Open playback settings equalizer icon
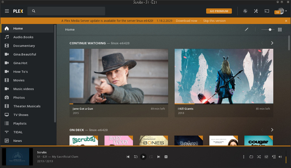 [x=266, y=157]
